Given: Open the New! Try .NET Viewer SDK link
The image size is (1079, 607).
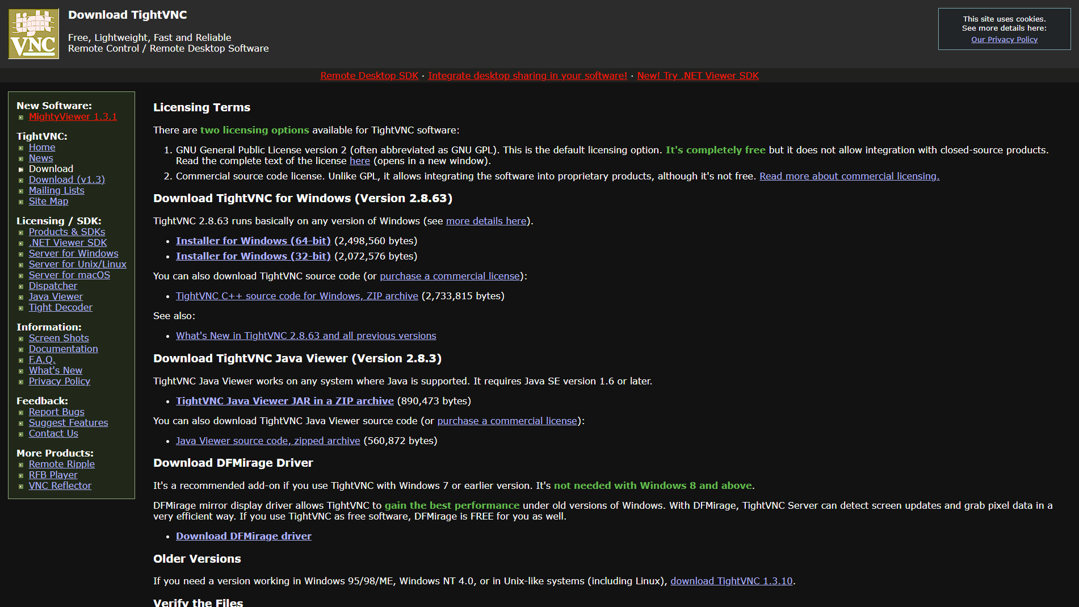Looking at the screenshot, I should (x=698, y=76).
